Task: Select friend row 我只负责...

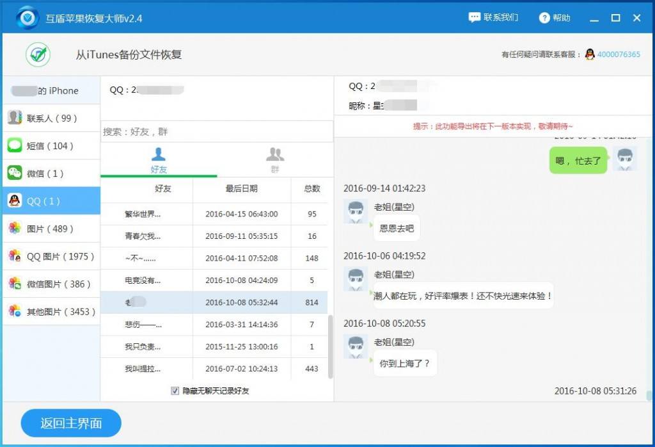Action: pos(214,346)
